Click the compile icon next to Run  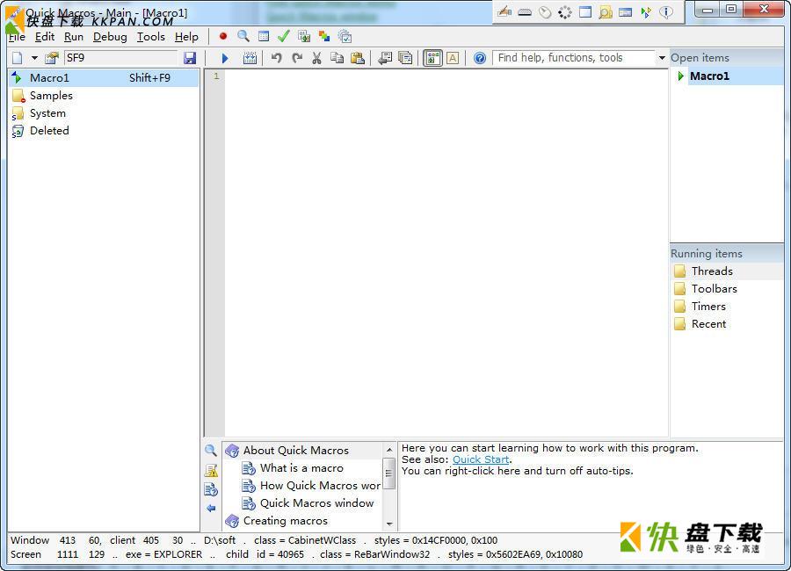point(250,58)
